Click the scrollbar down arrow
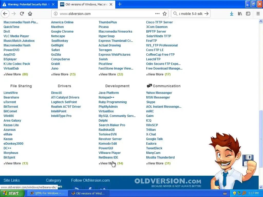The image size is (263, 197). coord(261,187)
